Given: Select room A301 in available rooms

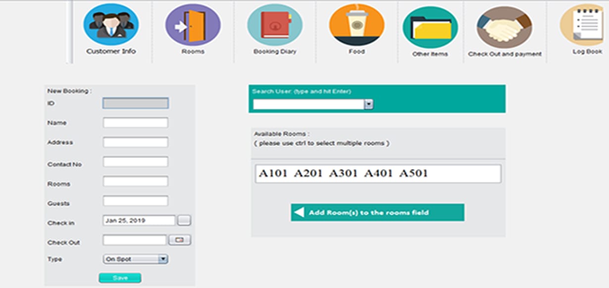Looking at the screenshot, I should click(343, 174).
